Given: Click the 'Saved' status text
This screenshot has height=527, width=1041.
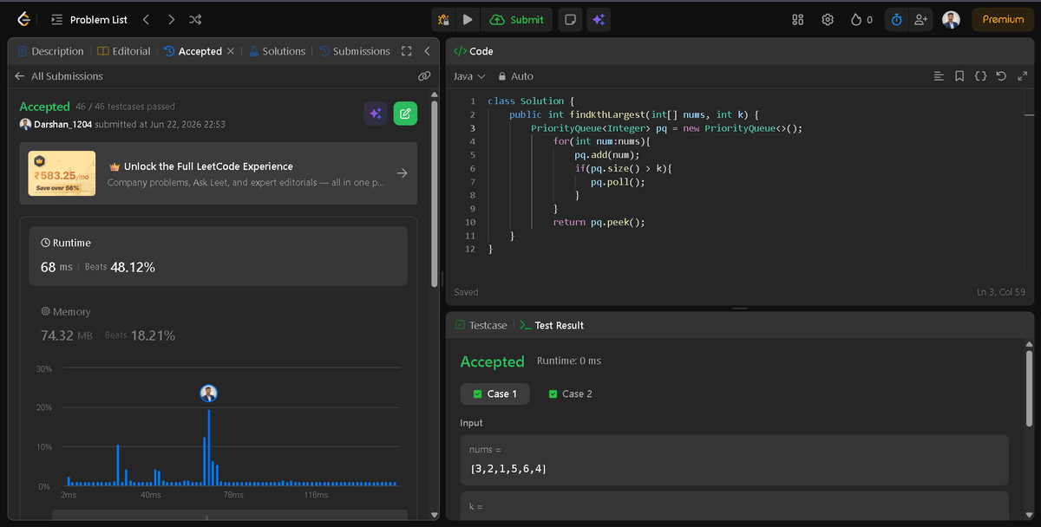Looking at the screenshot, I should coord(466,292).
